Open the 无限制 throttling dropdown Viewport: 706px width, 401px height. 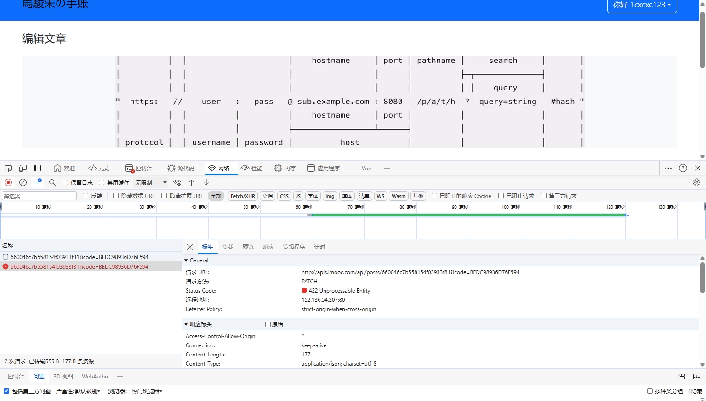point(151,182)
